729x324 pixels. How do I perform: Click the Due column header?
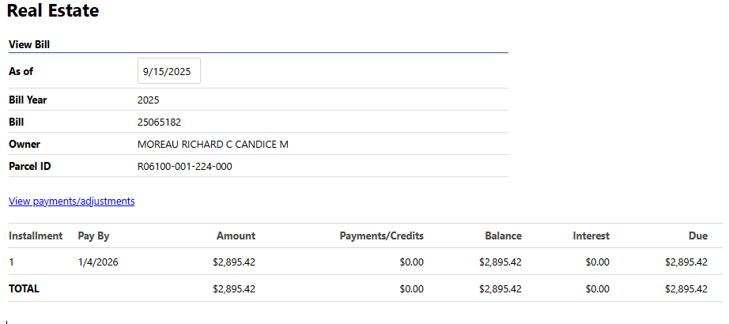click(697, 235)
